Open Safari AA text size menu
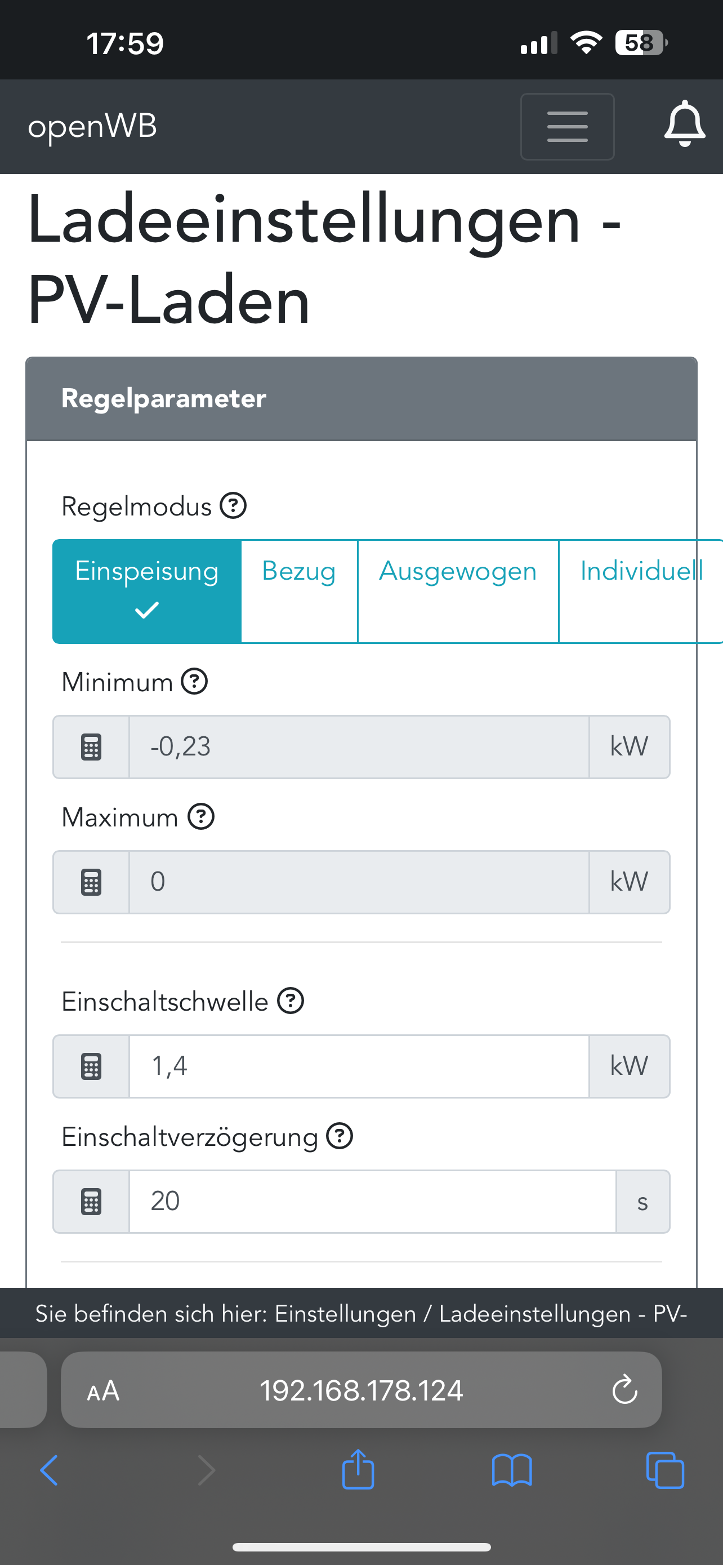Image resolution: width=723 pixels, height=1565 pixels. point(103,1390)
